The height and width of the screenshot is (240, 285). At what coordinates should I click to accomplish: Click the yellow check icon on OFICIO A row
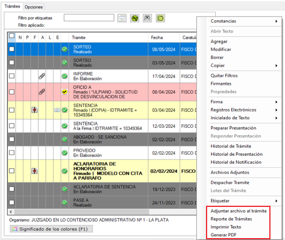tap(64, 92)
